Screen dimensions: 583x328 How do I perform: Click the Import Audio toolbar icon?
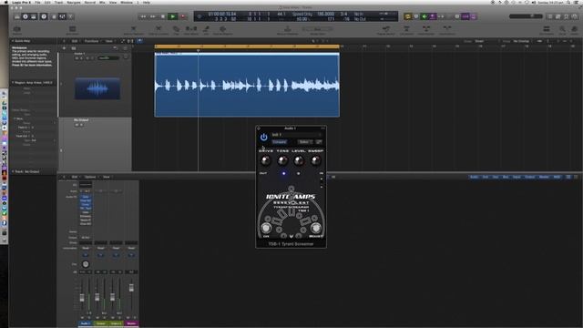(73, 30)
